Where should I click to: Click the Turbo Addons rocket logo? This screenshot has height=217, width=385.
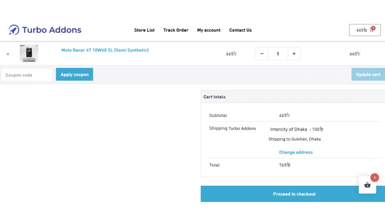(14, 30)
